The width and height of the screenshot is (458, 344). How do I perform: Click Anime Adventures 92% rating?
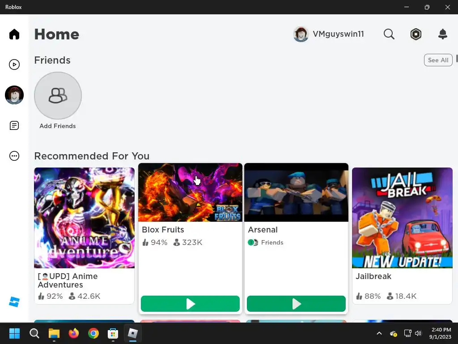[x=50, y=296]
